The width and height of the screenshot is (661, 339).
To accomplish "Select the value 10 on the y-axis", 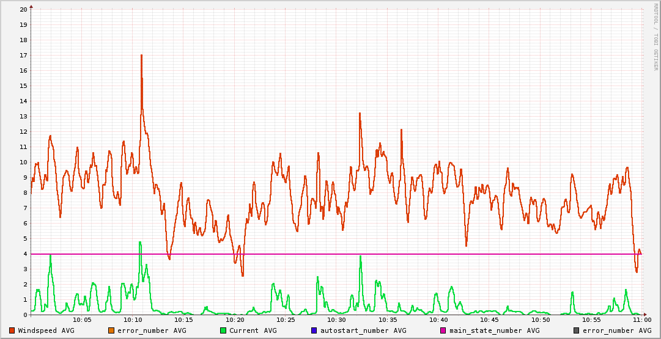I will (23, 162).
